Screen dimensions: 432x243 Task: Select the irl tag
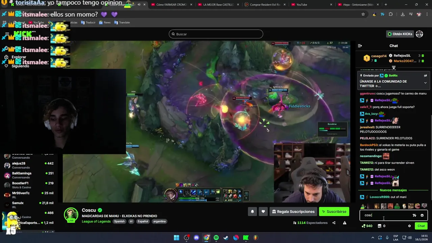tap(131, 221)
